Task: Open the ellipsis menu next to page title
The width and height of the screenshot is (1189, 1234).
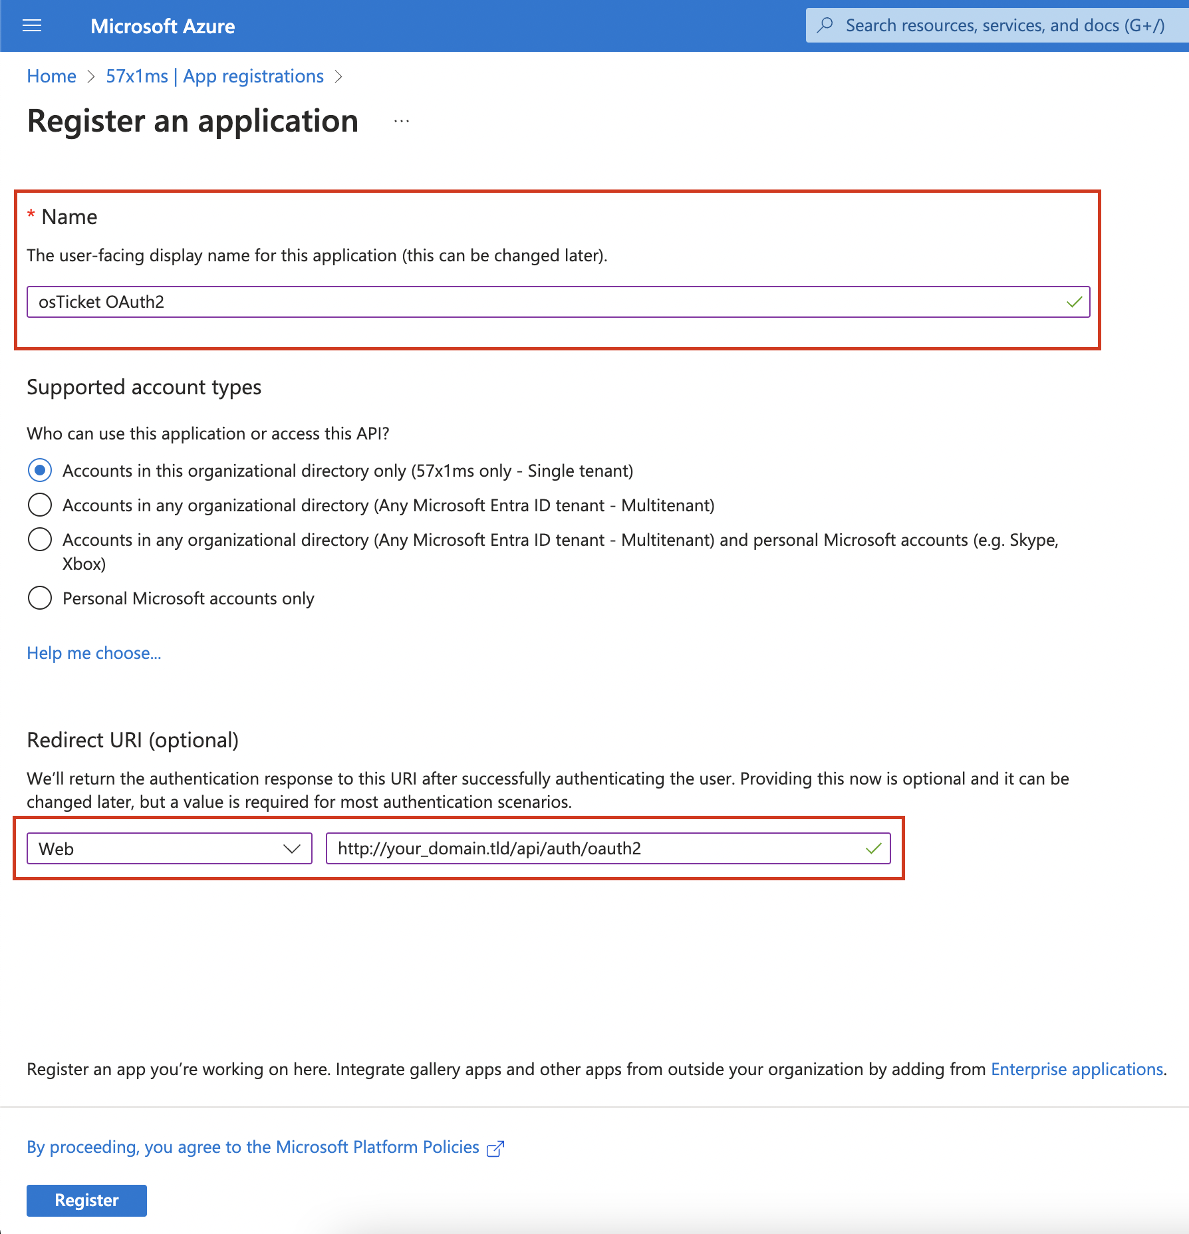Action: tap(401, 121)
